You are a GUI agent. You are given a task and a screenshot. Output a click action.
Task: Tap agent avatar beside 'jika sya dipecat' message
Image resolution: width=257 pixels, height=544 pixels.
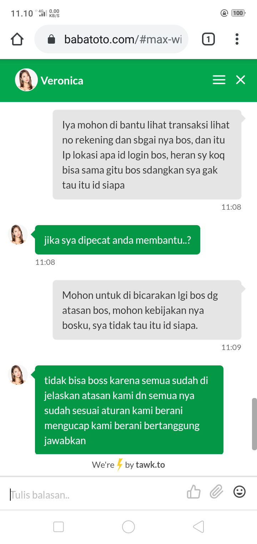tap(18, 235)
